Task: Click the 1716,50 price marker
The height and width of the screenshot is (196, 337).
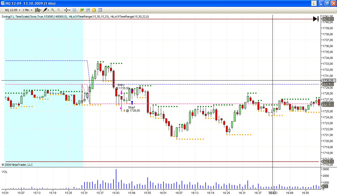Action: coord(328,162)
